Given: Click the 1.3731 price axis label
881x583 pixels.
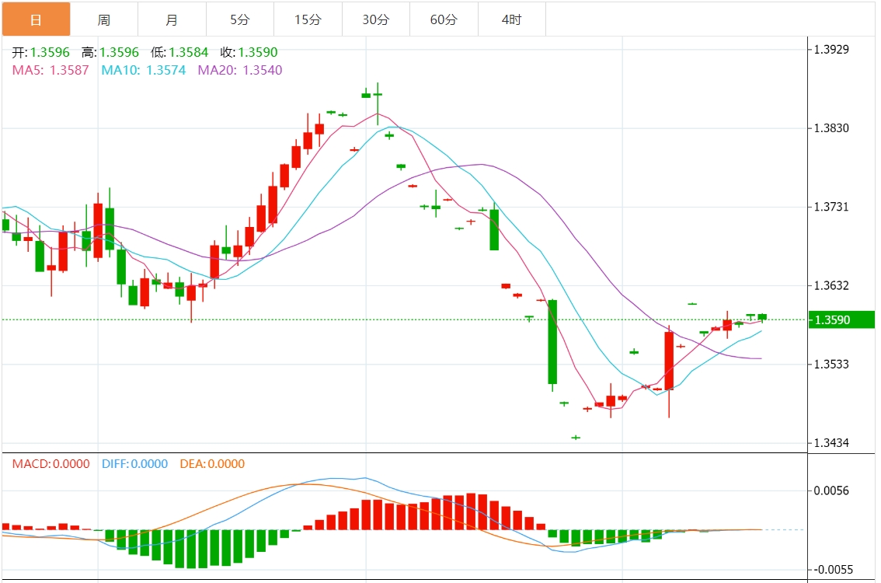Looking at the screenshot, I should (x=831, y=207).
